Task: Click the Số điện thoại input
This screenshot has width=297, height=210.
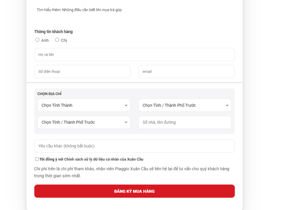Action: click(x=82, y=71)
